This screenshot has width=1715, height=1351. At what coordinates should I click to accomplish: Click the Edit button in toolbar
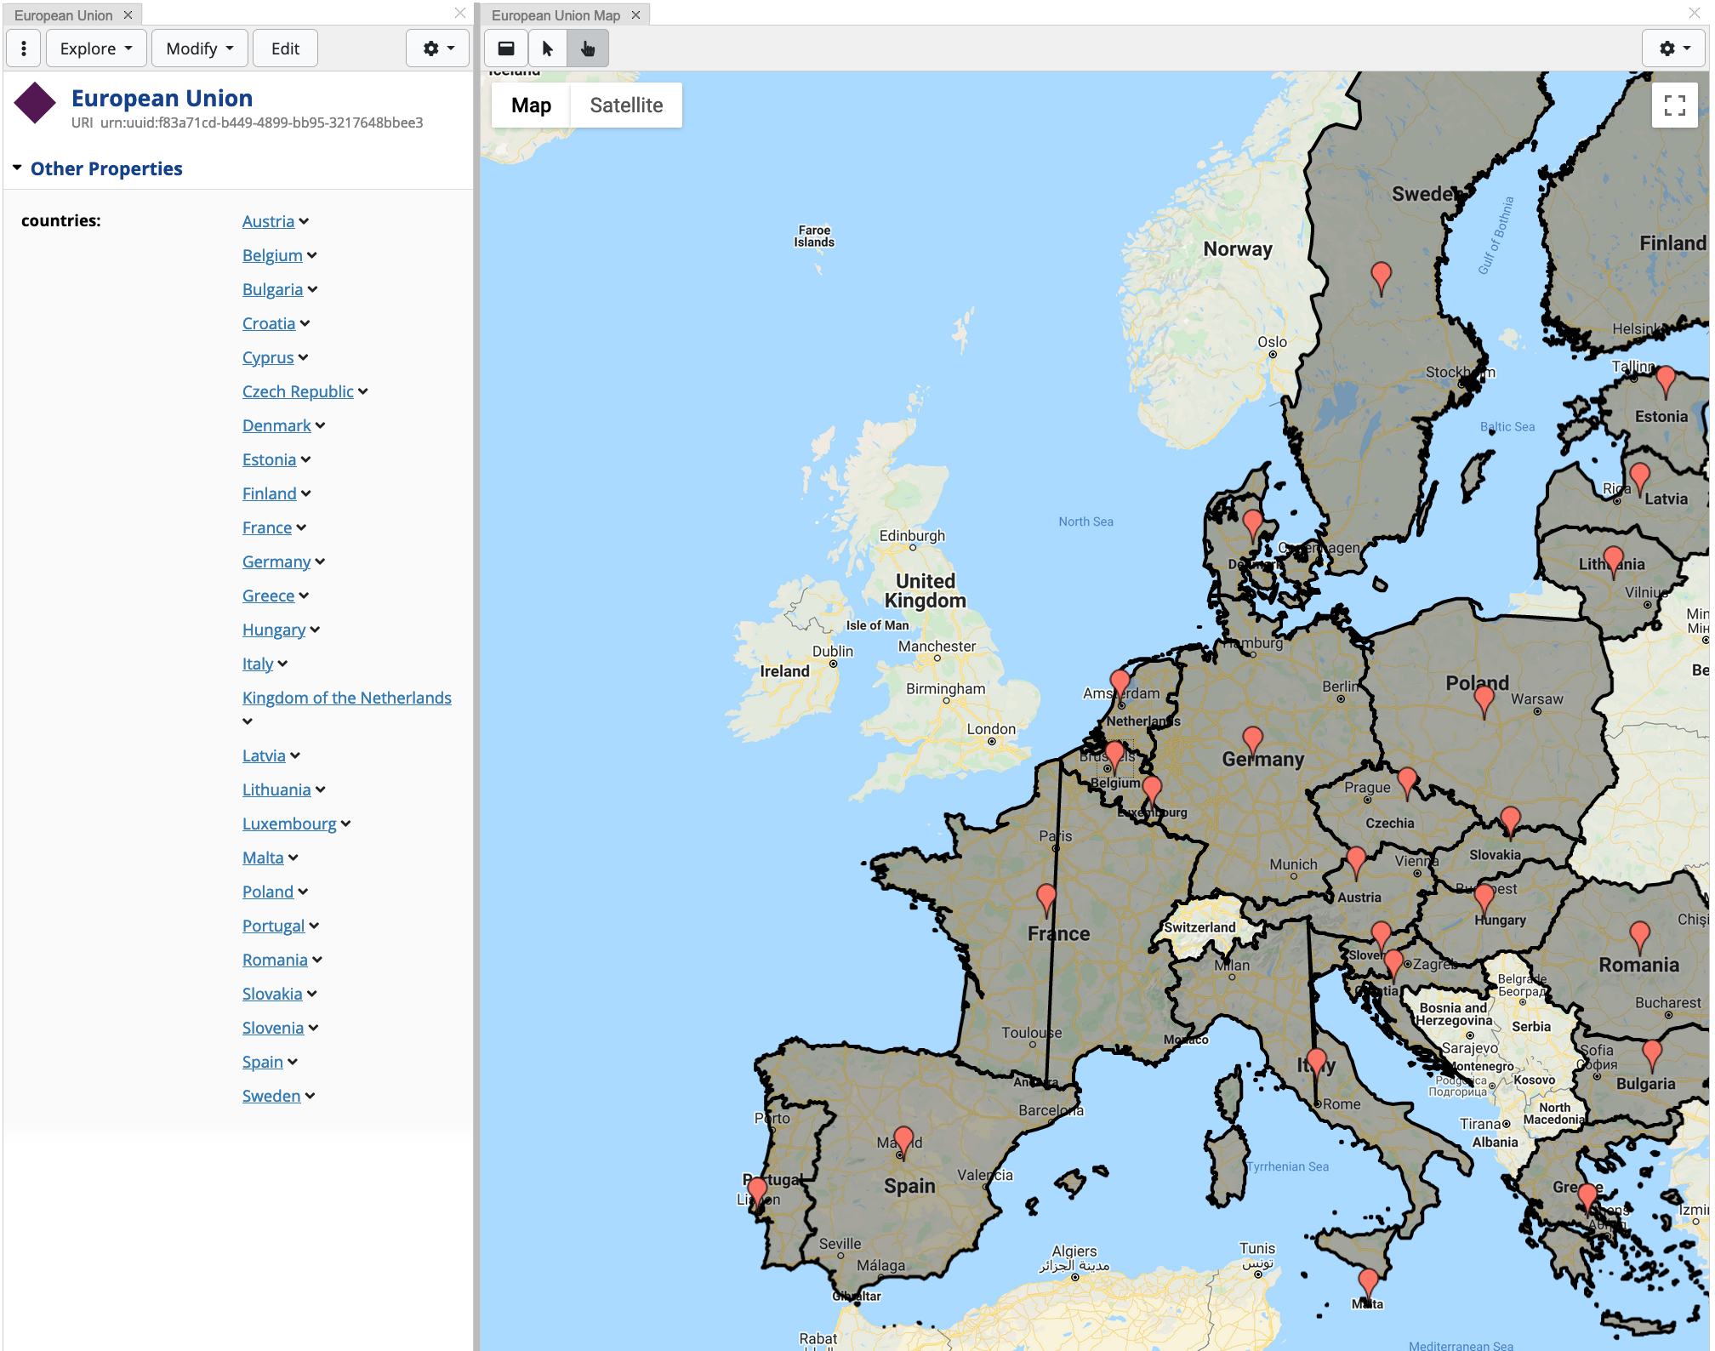(x=284, y=48)
